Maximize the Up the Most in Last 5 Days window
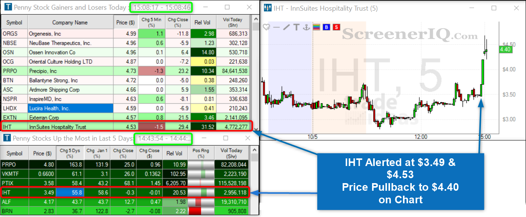Screen dimensions: 526x217 226,138
